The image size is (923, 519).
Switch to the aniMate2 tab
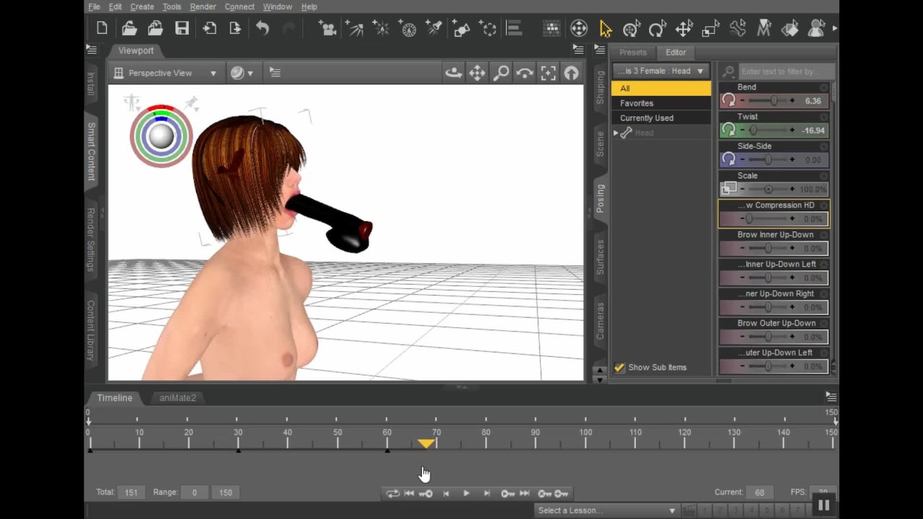click(177, 398)
